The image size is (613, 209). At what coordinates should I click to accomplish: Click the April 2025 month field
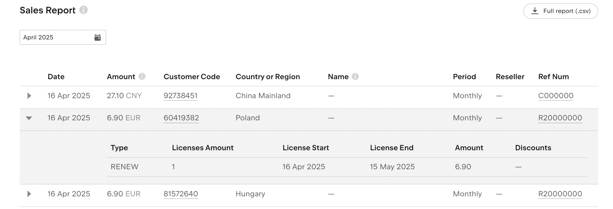[x=56, y=37]
